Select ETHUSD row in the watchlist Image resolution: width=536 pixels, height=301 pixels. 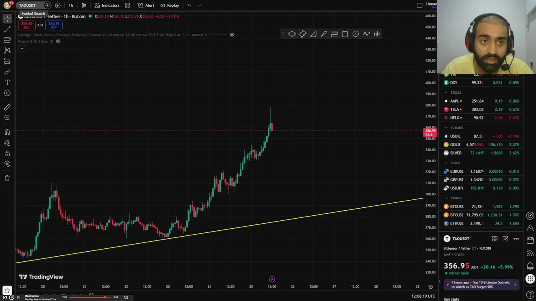point(482,223)
